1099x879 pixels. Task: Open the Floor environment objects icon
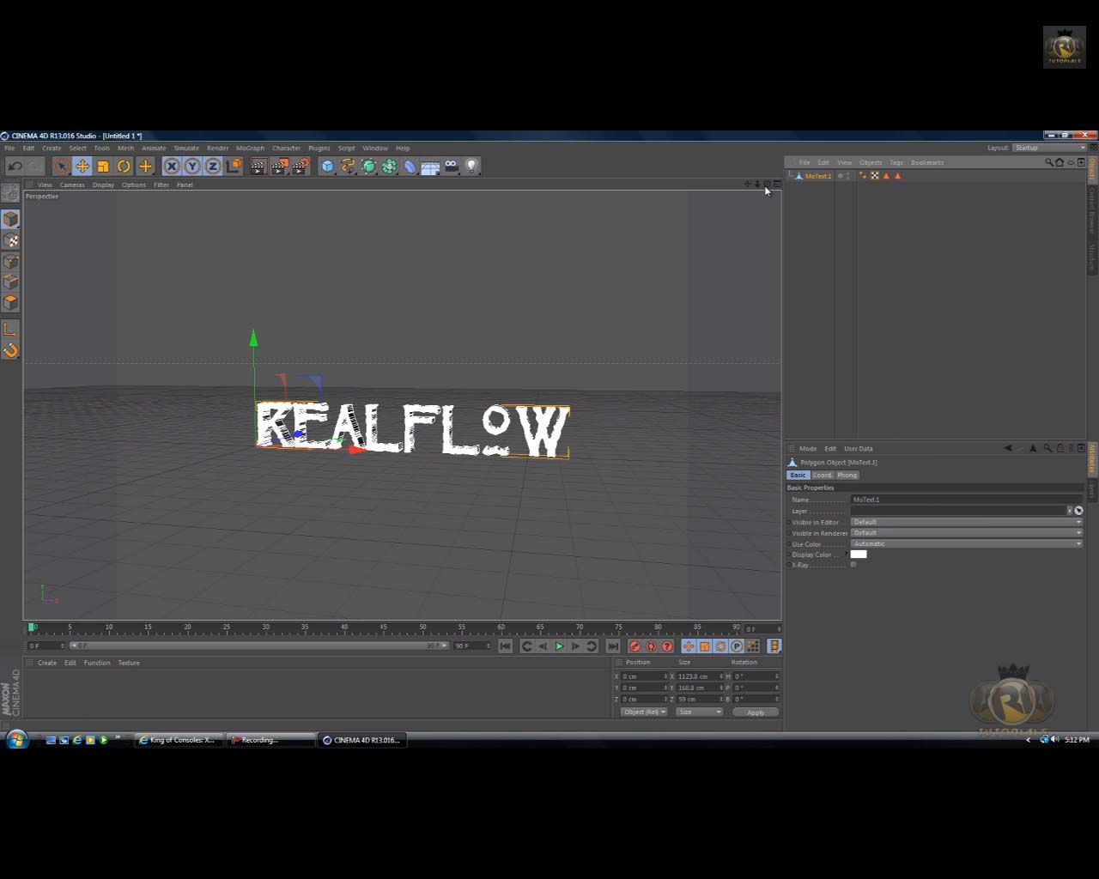coord(430,167)
